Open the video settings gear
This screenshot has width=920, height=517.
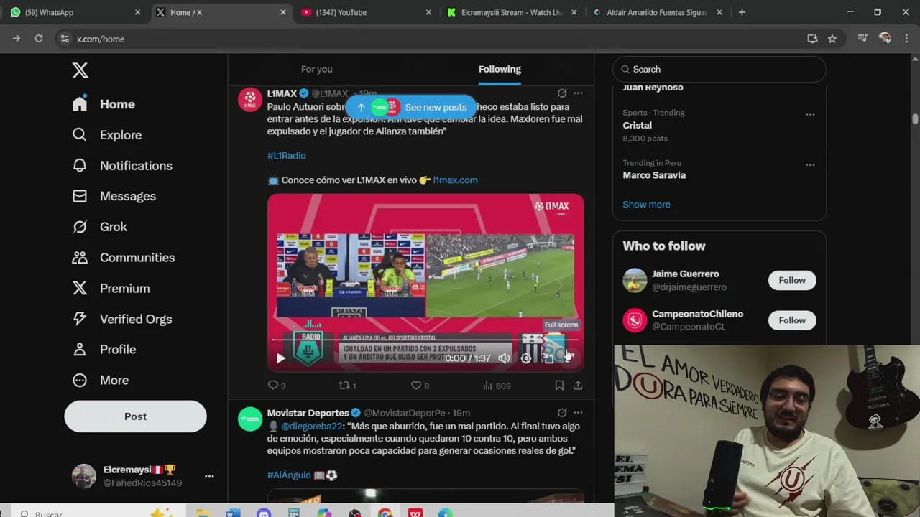(526, 358)
